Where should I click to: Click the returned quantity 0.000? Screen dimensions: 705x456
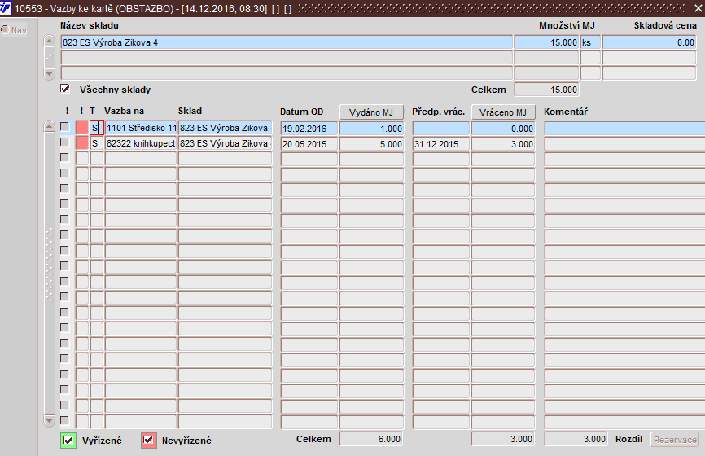pos(503,129)
